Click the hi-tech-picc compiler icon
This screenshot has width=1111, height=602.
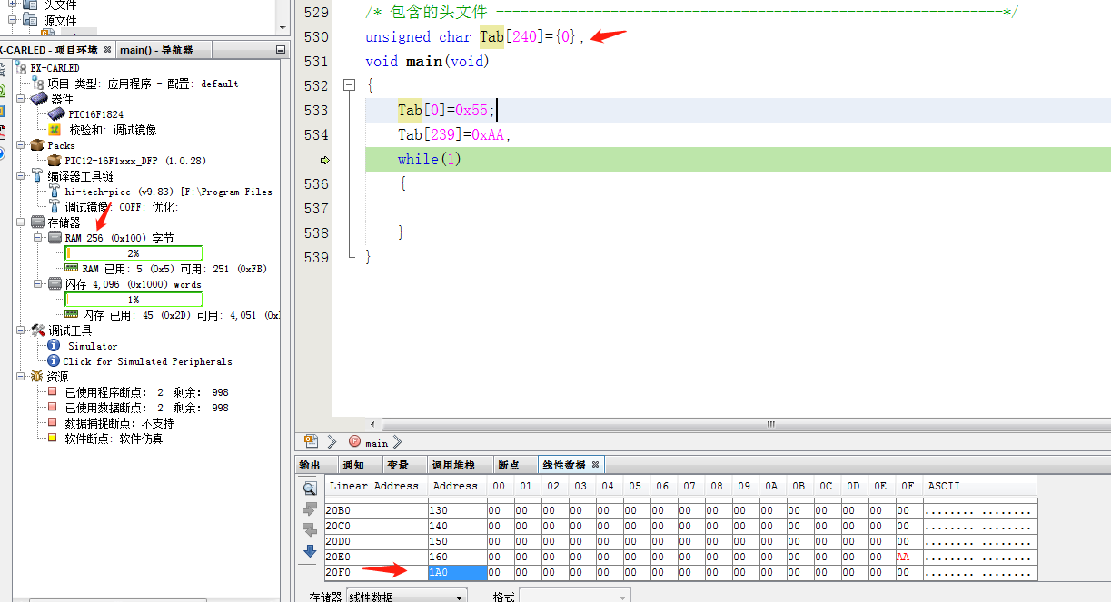pyautogui.click(x=54, y=192)
